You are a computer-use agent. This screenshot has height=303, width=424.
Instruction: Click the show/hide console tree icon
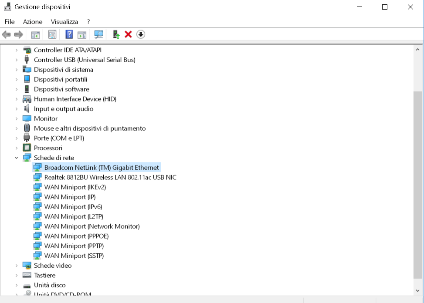coord(35,34)
